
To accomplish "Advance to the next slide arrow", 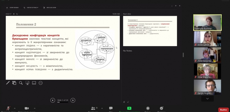I will [x=73, y=100].
